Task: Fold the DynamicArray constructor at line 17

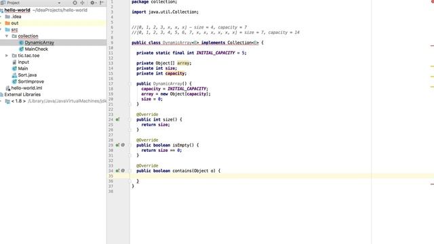Action: pos(130,83)
